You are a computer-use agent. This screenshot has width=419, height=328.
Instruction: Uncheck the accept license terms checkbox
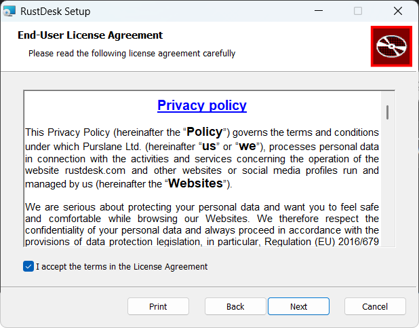(x=28, y=266)
